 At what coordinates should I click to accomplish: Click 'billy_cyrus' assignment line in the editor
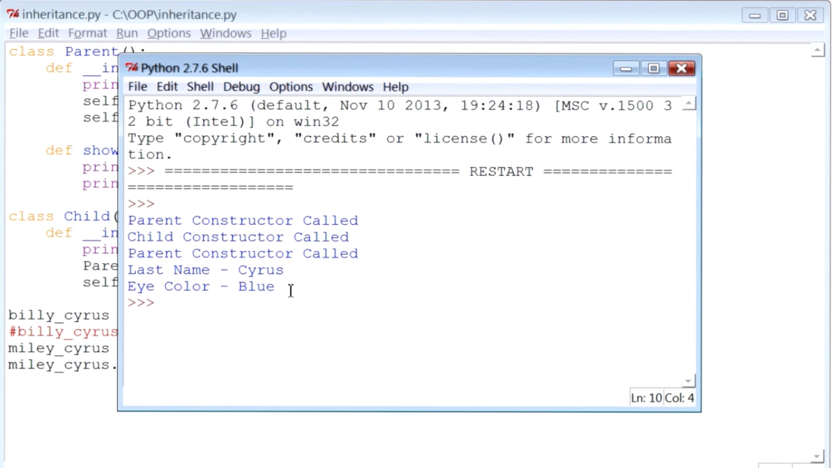(x=59, y=316)
